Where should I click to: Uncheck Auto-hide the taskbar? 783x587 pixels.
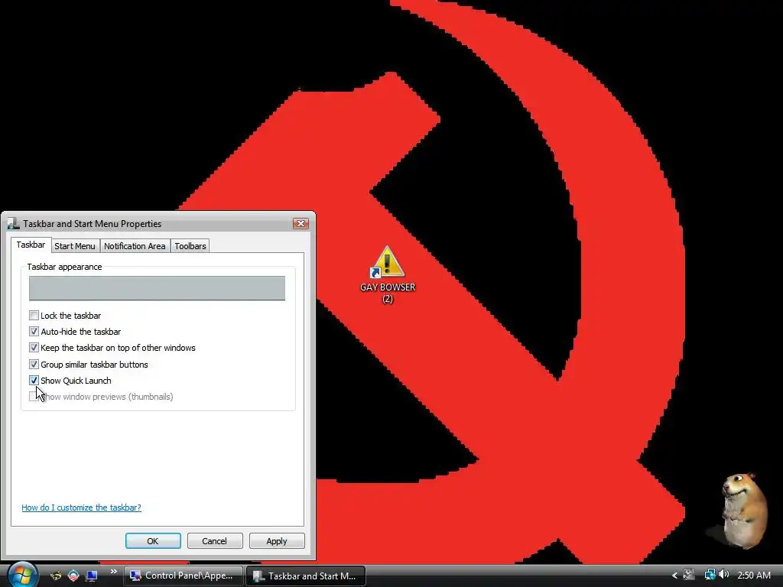[x=34, y=332]
